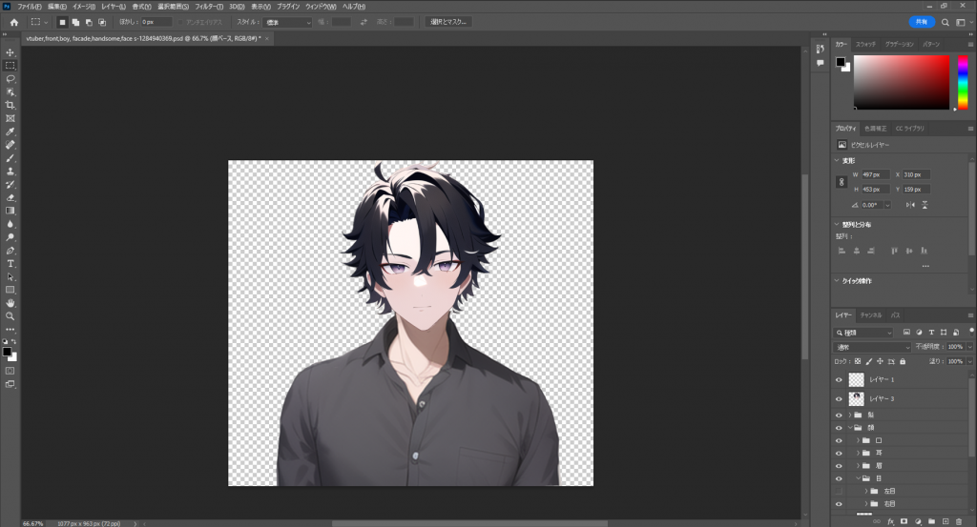This screenshot has height=527, width=977.
Task: Open the フィルター menu
Action: tap(208, 7)
